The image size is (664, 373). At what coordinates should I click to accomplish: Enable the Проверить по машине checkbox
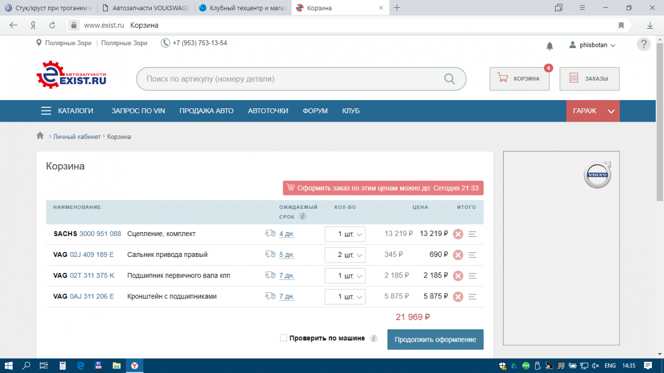click(283, 338)
